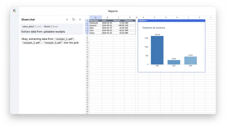Click the 149.99 amount cell
The height and width of the screenshot is (126, 226).
pyautogui.click(x=118, y=25)
